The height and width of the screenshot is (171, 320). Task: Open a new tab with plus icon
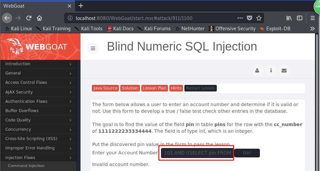(81, 6)
